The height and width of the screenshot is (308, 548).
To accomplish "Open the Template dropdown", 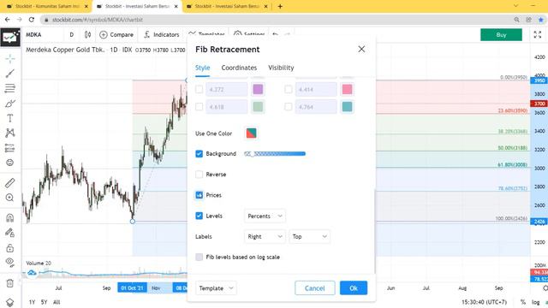I will pyautogui.click(x=216, y=288).
